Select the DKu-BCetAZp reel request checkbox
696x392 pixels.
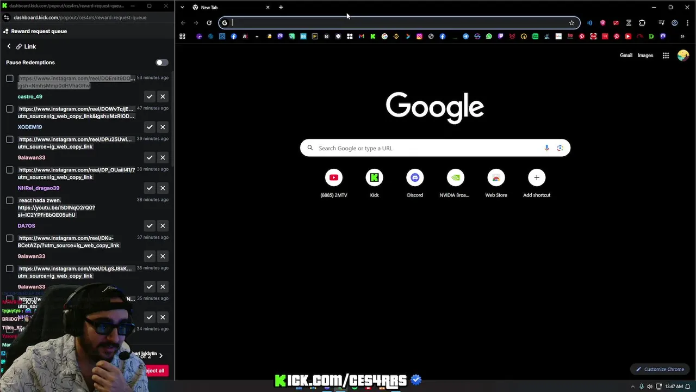point(10,238)
